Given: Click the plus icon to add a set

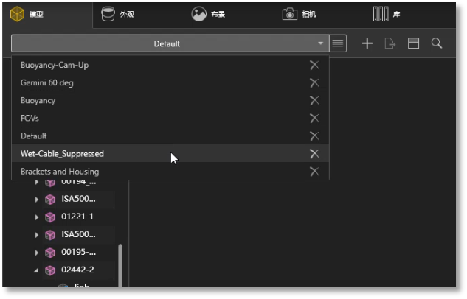Looking at the screenshot, I should click(367, 43).
